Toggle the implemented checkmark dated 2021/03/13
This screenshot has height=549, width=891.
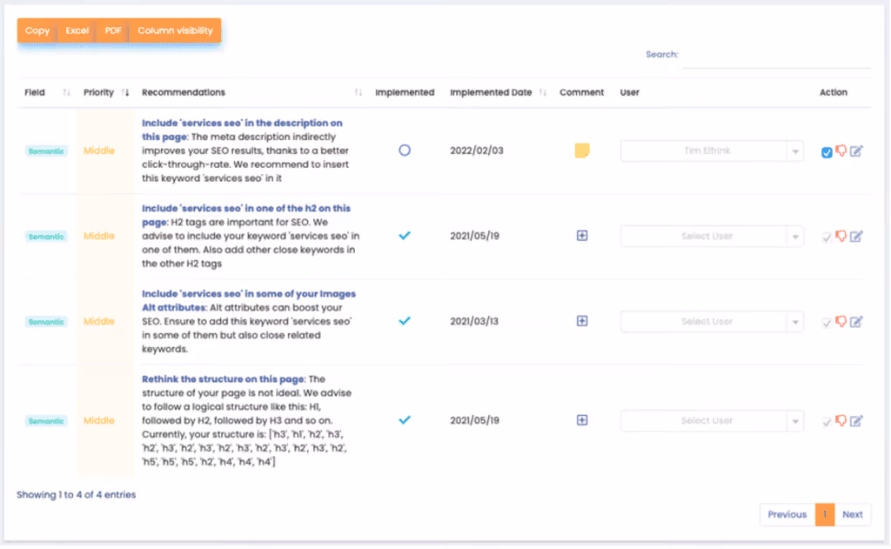pyautogui.click(x=405, y=321)
